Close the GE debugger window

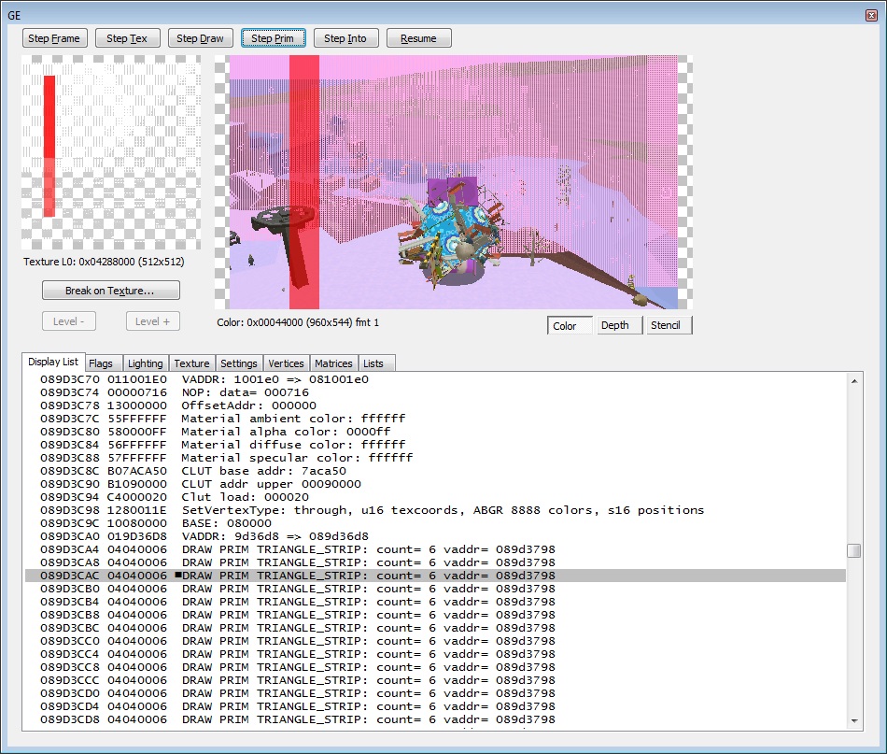click(871, 16)
